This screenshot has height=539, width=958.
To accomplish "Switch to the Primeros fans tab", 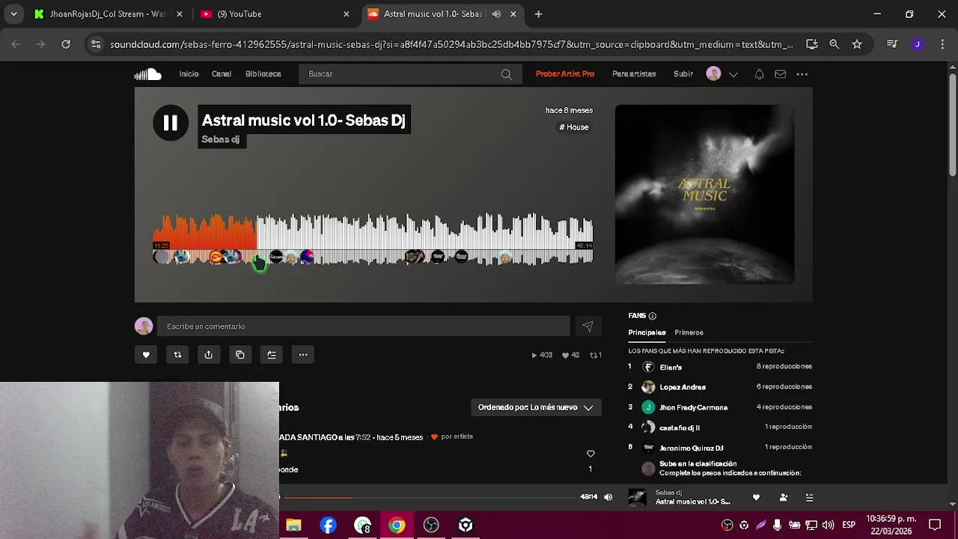I will [689, 332].
